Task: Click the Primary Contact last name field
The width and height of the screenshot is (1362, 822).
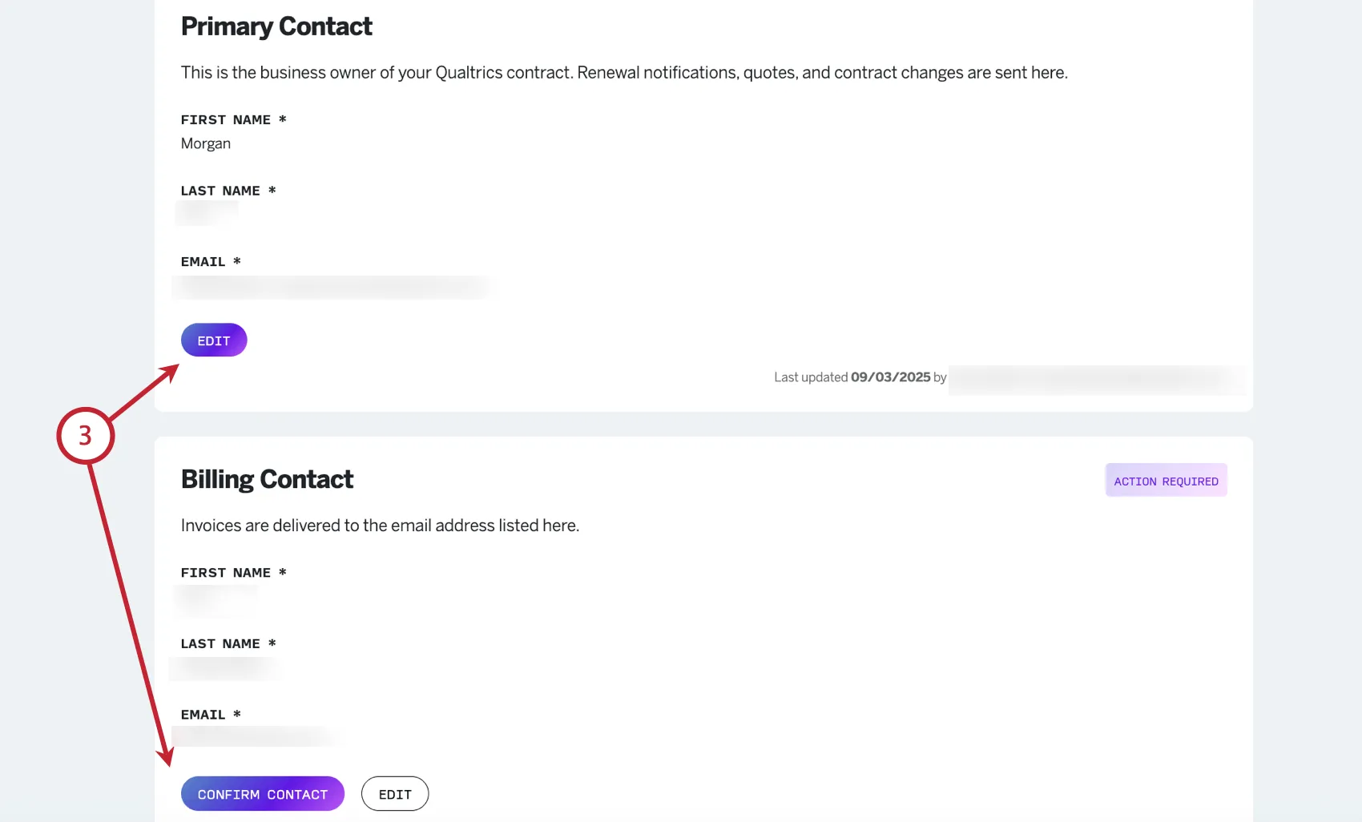Action: (x=206, y=212)
